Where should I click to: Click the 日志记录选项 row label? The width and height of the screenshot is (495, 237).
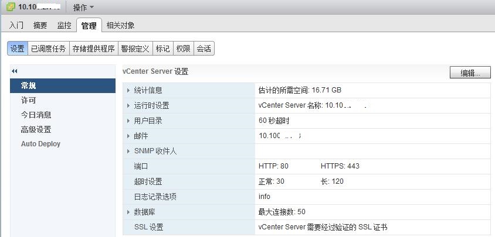[155, 197]
